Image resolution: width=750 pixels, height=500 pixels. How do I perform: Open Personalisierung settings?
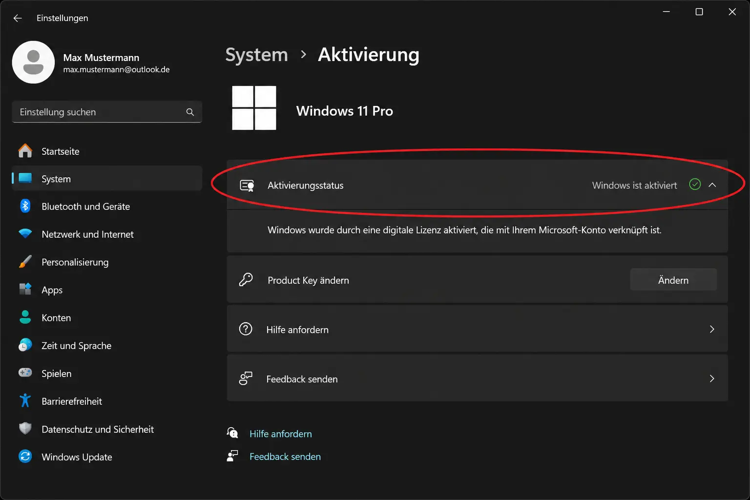click(107, 262)
